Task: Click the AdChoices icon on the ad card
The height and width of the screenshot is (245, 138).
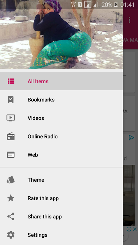Action: tap(131, 138)
